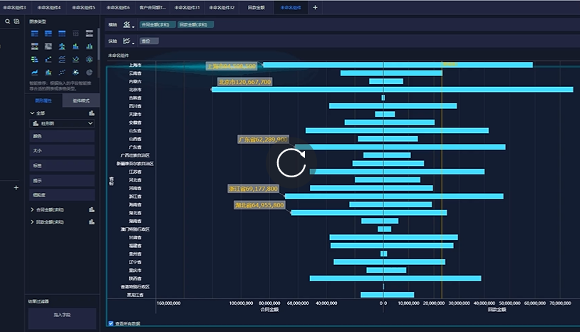Click the column chart icon beside 全部
The width and height of the screenshot is (580, 334).
(x=91, y=113)
